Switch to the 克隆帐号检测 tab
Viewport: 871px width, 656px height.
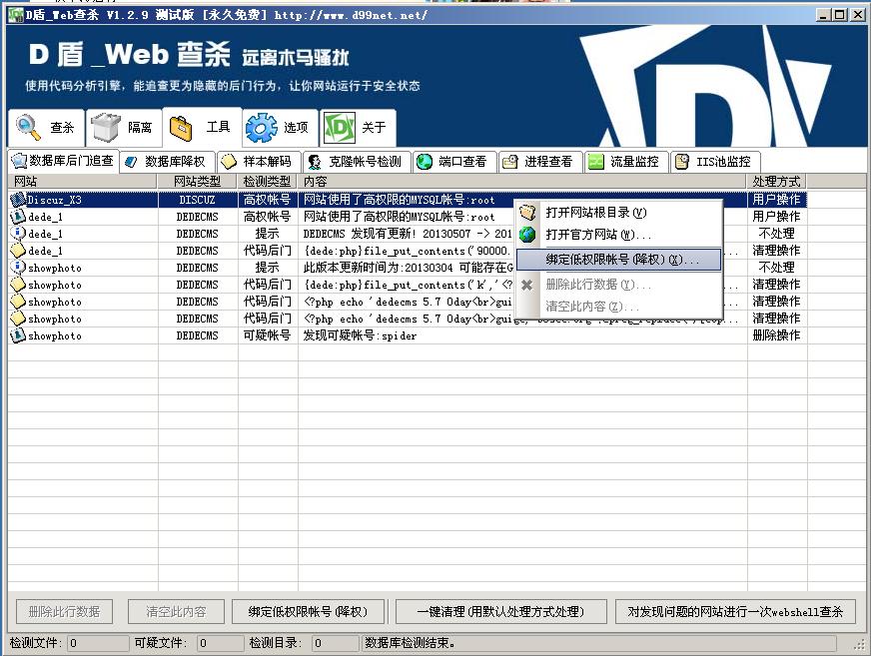[x=357, y=162]
